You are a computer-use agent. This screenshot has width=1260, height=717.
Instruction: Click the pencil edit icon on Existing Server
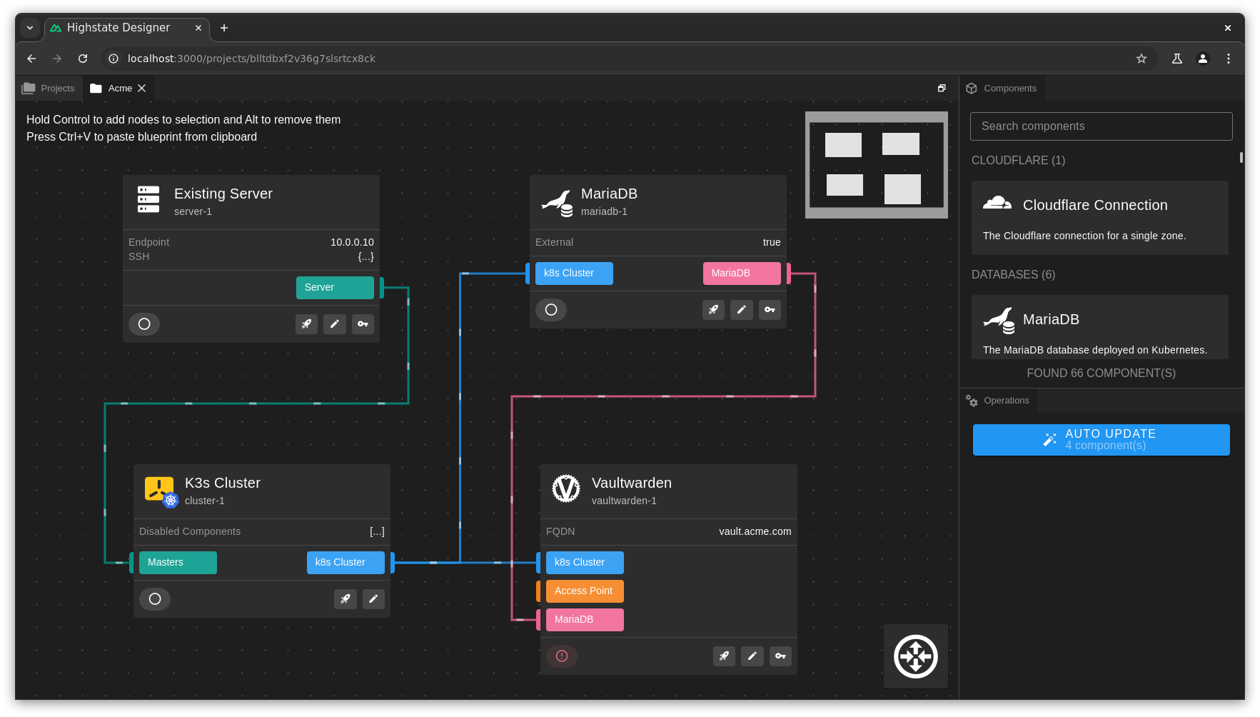tap(335, 324)
